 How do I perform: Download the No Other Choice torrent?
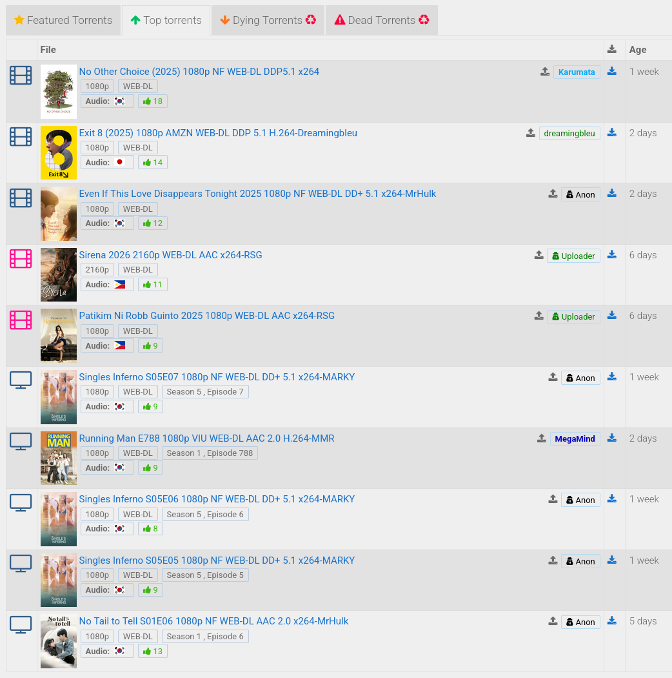[612, 71]
